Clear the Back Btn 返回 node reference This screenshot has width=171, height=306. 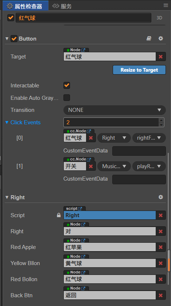click(x=161, y=295)
